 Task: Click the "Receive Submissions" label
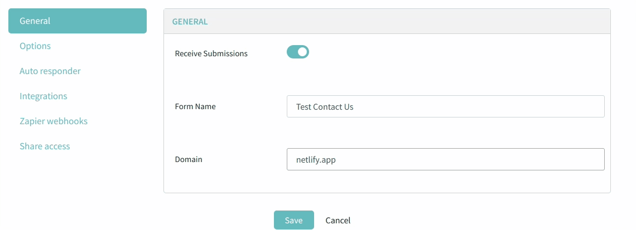(211, 53)
